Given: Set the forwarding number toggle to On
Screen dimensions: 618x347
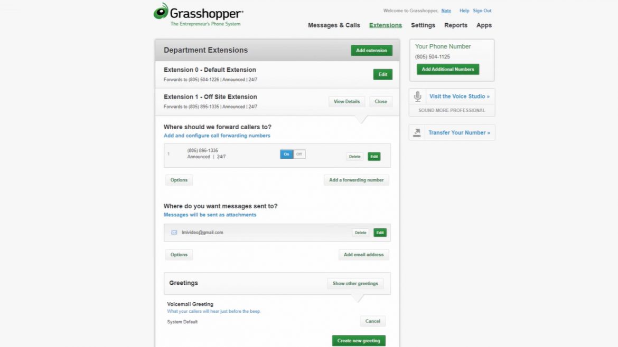Looking at the screenshot, I should (x=286, y=154).
